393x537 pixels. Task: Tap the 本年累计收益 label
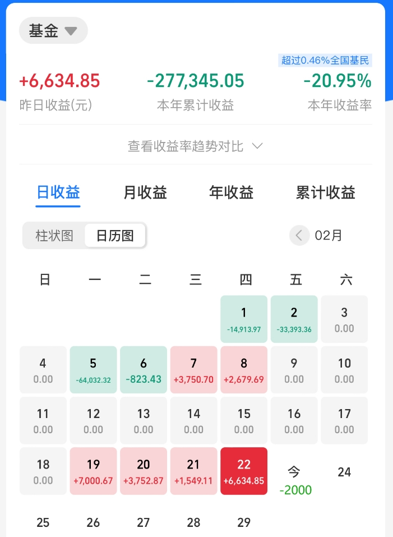(195, 105)
